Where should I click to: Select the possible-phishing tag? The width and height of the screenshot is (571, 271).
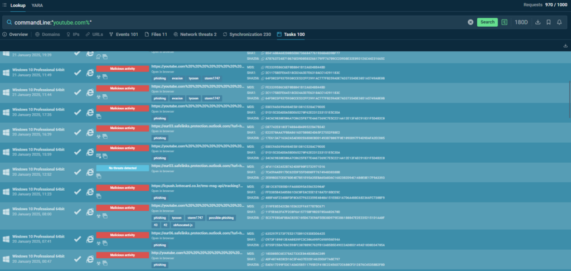point(221,217)
